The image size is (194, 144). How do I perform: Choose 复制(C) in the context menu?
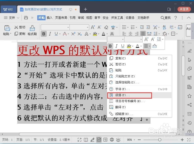[x=139, y=58]
